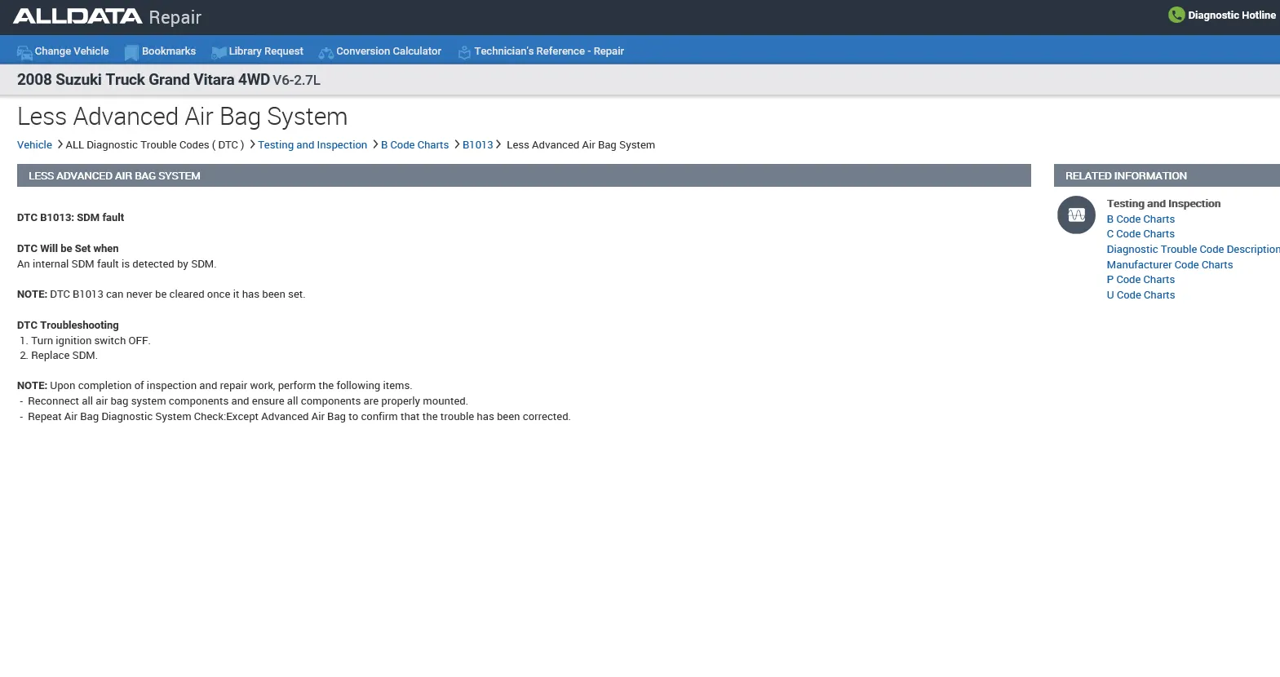Click the last breadcrumb 'Less Advanced Air Bag System'
This screenshot has height=677, width=1280.
coord(581,145)
